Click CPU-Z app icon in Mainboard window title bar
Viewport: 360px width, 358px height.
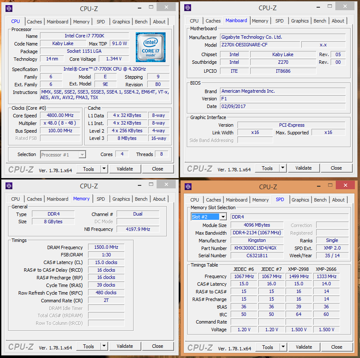coord(188,8)
